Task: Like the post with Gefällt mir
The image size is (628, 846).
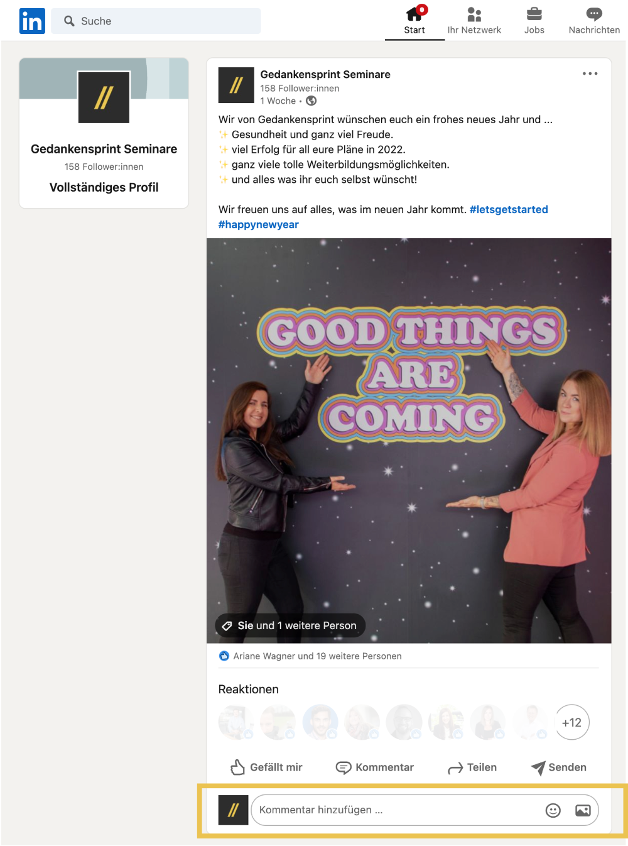Action: (x=266, y=767)
